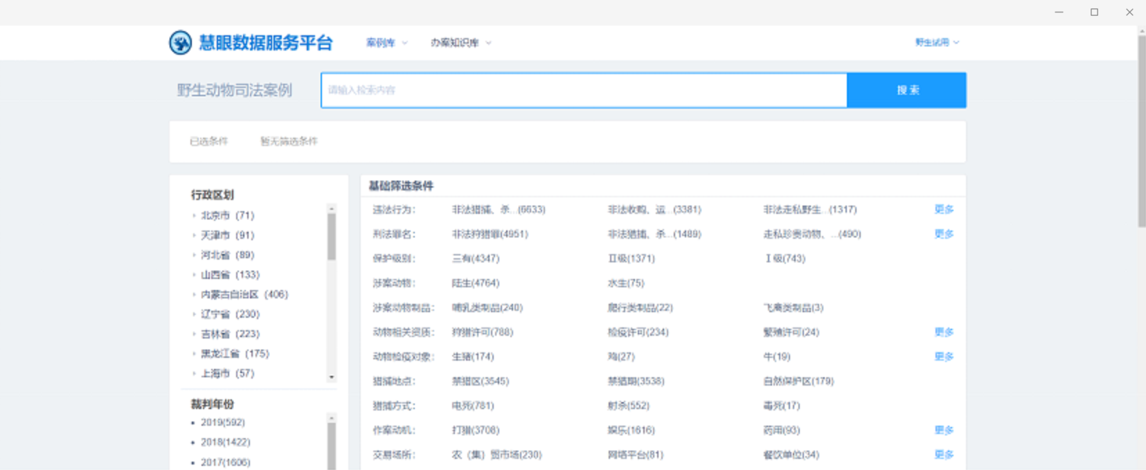Select 哺乳类制品(240) filter

tap(487, 307)
